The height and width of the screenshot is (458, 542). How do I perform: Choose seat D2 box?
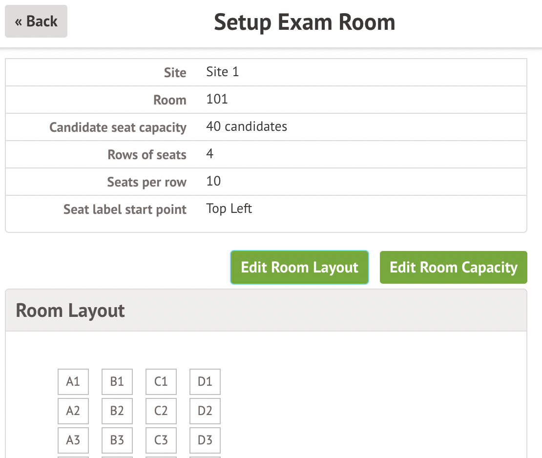[205, 411]
